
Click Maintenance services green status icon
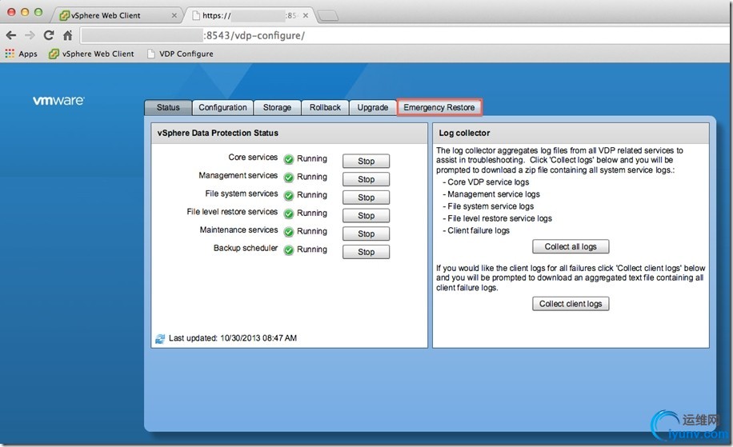(x=288, y=232)
